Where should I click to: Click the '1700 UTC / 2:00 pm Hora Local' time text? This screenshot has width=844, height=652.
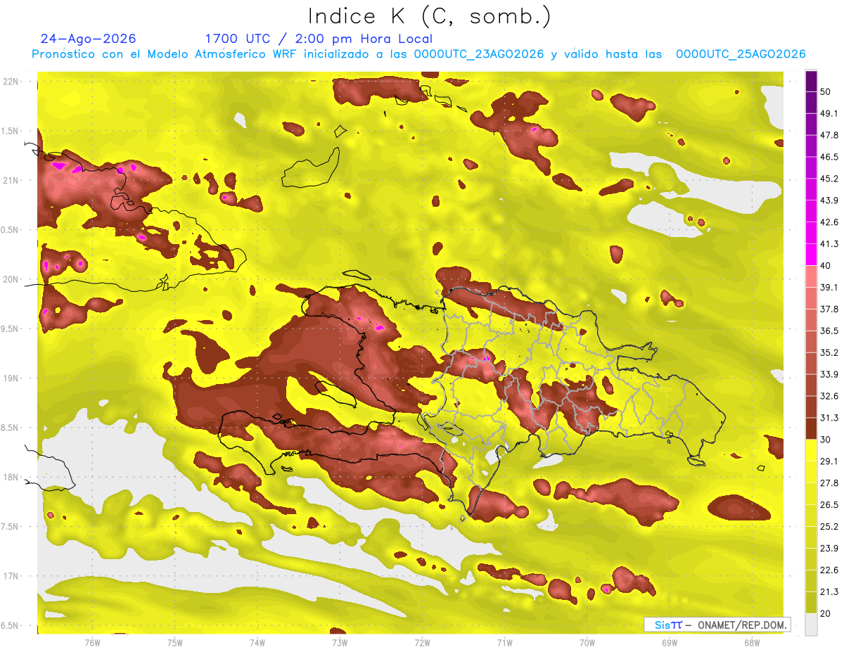point(319,39)
